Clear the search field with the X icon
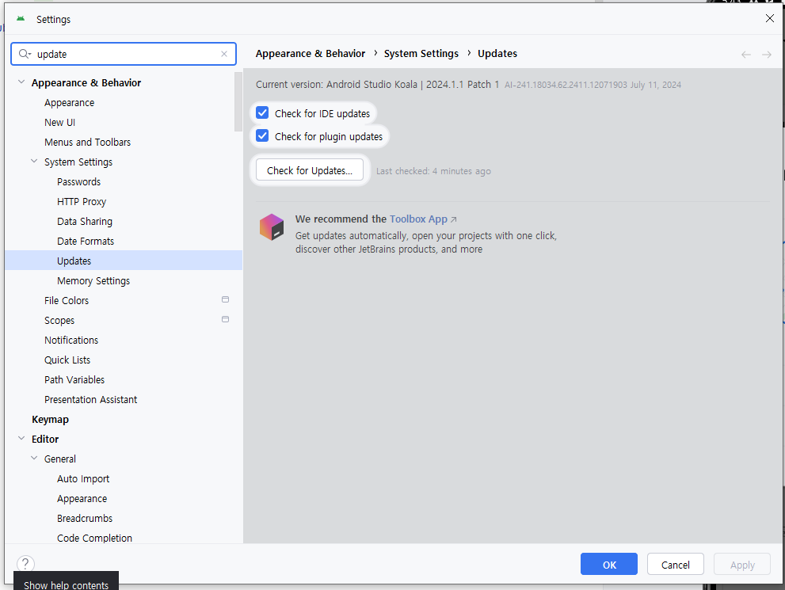The width and height of the screenshot is (785, 590). [x=224, y=54]
